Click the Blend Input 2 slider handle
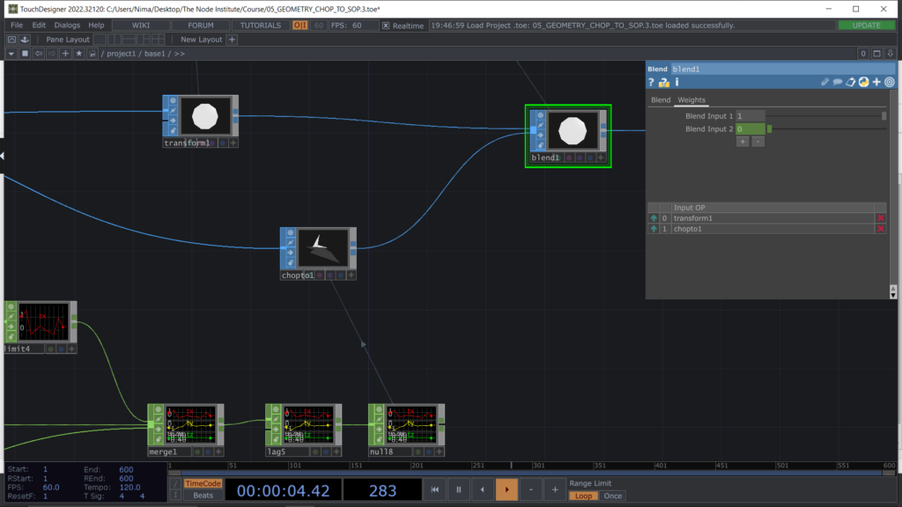 click(x=770, y=129)
